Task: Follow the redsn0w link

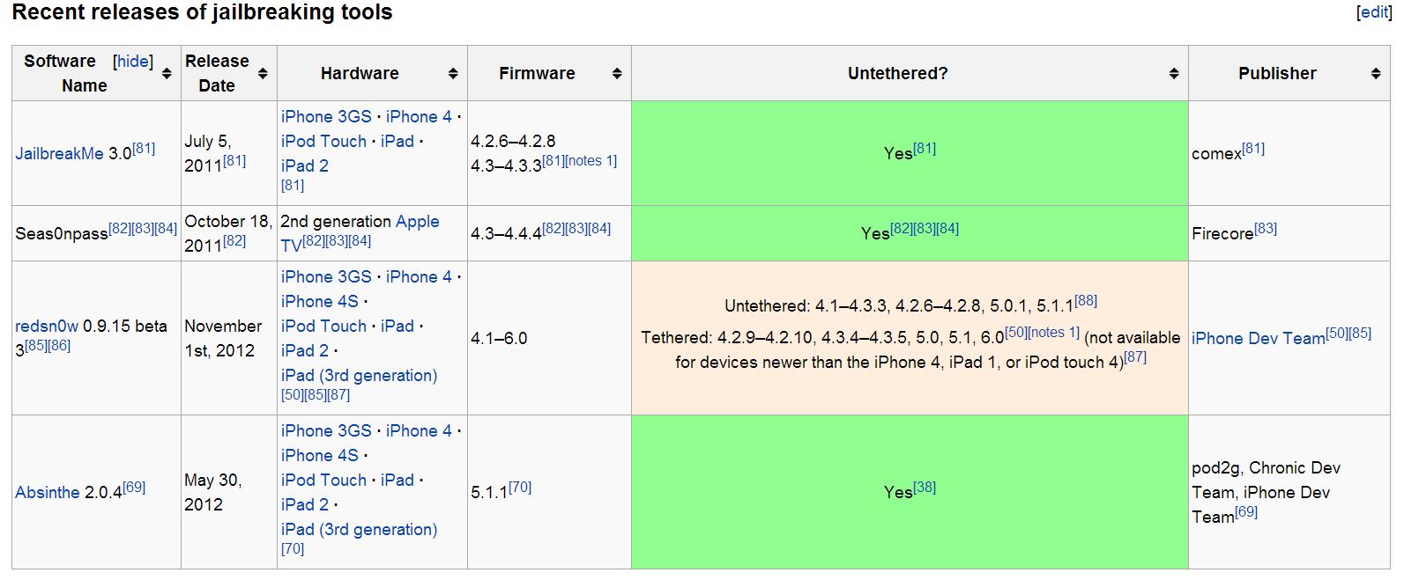Action: point(47,326)
